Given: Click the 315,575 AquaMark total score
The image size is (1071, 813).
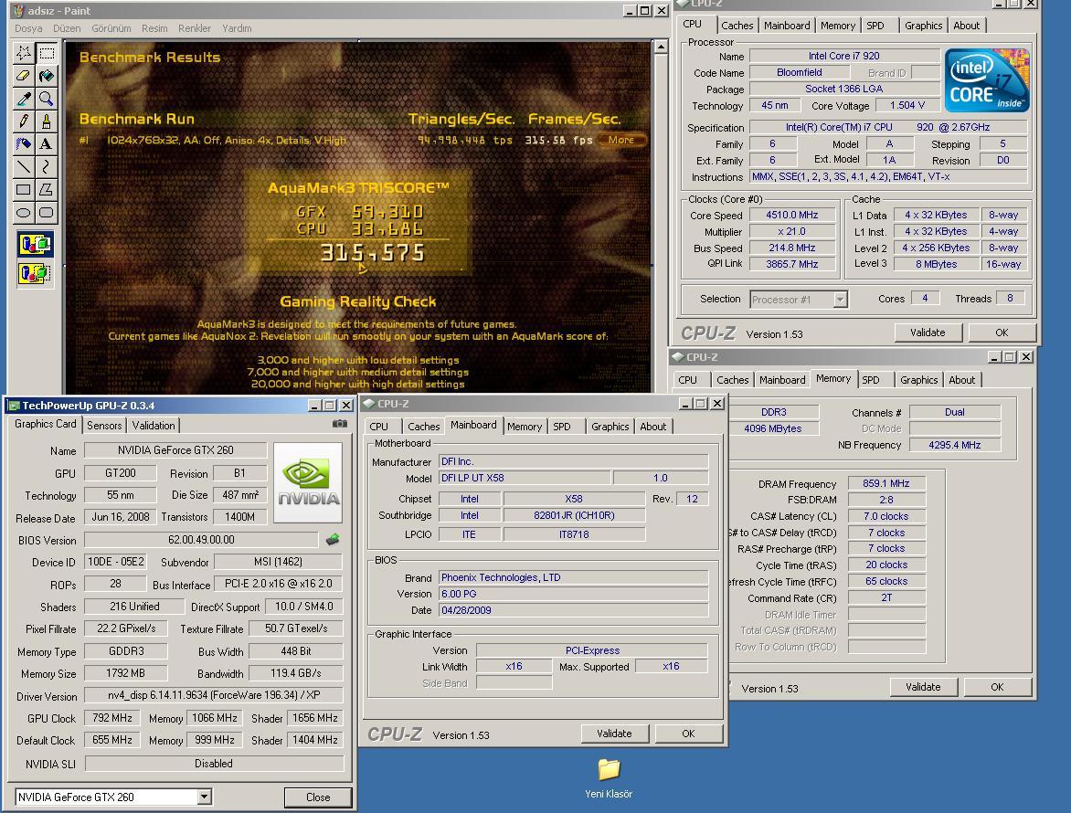Looking at the screenshot, I should pyautogui.click(x=372, y=253).
